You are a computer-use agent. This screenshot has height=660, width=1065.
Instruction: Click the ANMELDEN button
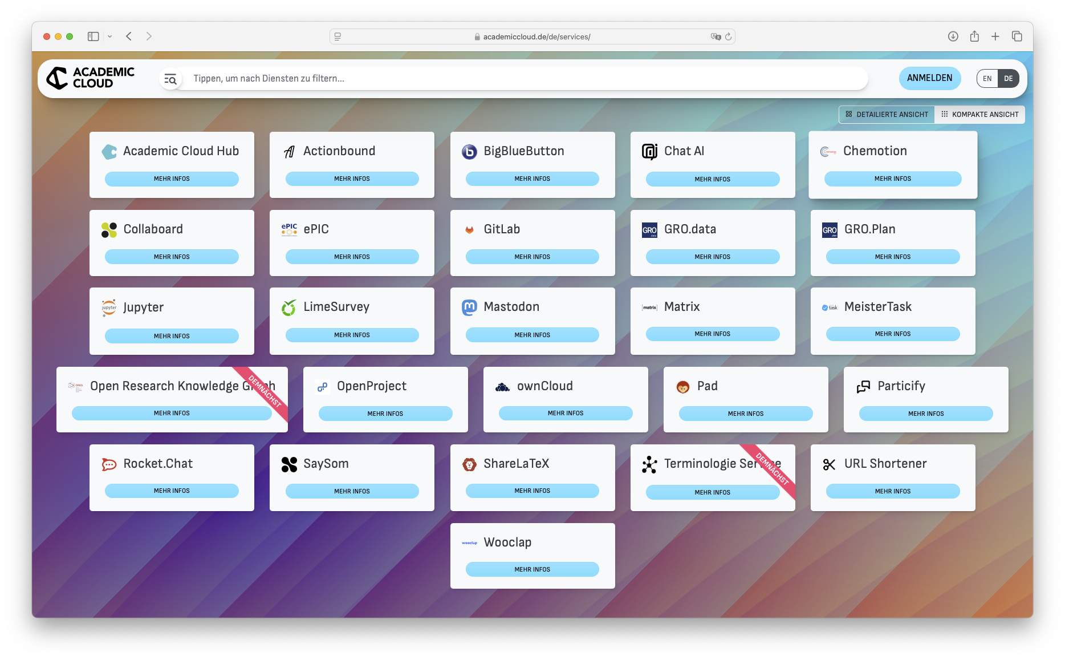[929, 78]
